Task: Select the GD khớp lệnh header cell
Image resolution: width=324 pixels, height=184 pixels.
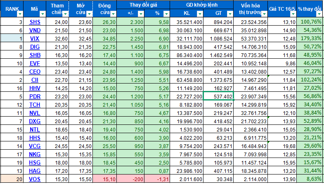Action: [202, 5]
